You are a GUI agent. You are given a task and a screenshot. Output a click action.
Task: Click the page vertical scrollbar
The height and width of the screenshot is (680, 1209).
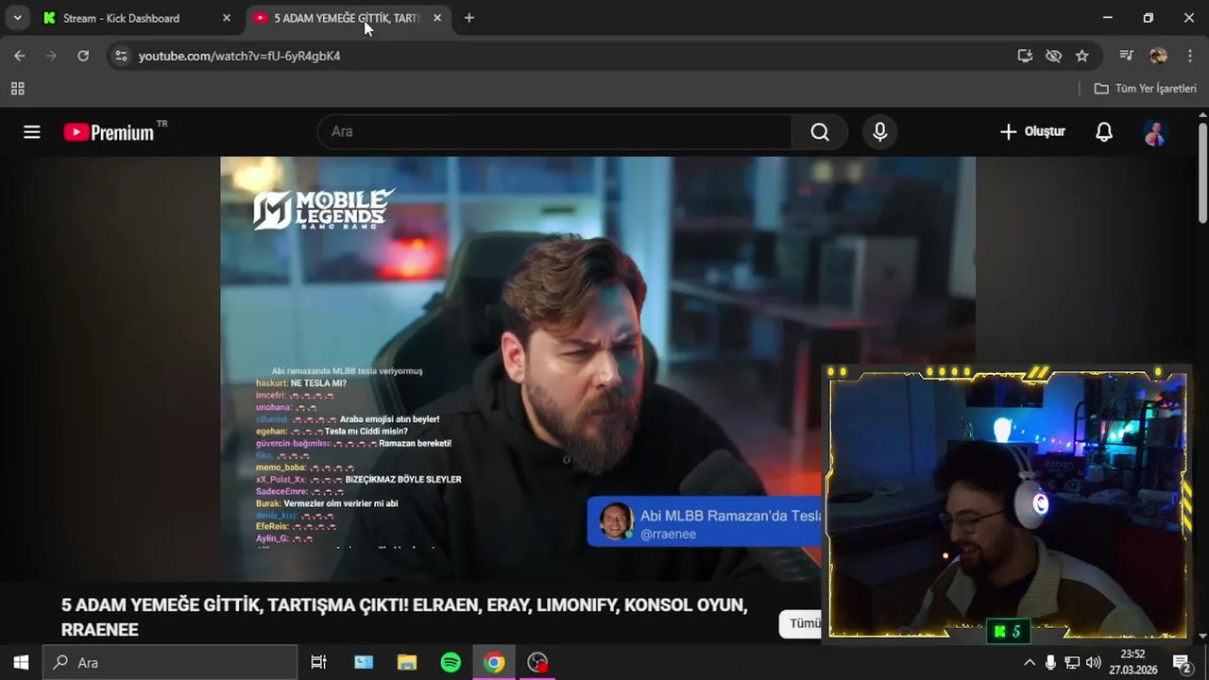[x=1202, y=175]
